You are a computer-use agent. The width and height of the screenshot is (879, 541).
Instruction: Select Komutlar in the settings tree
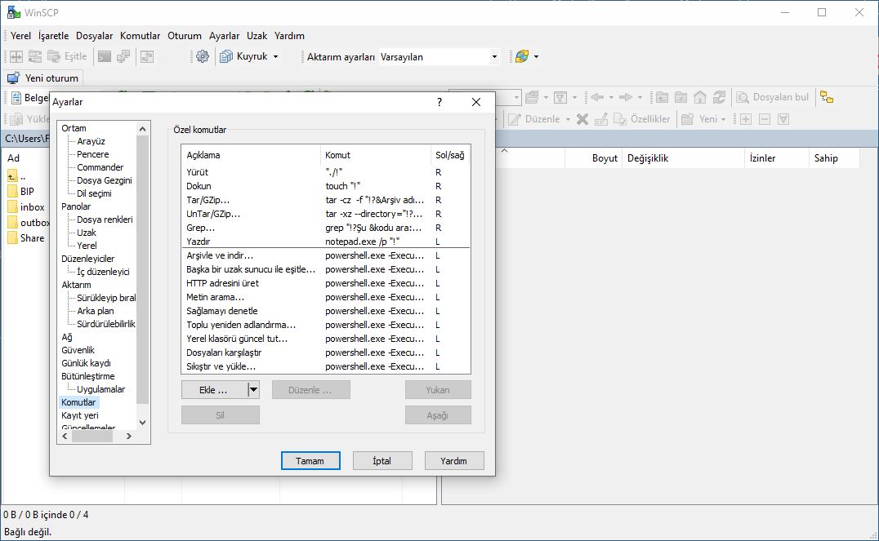point(78,402)
